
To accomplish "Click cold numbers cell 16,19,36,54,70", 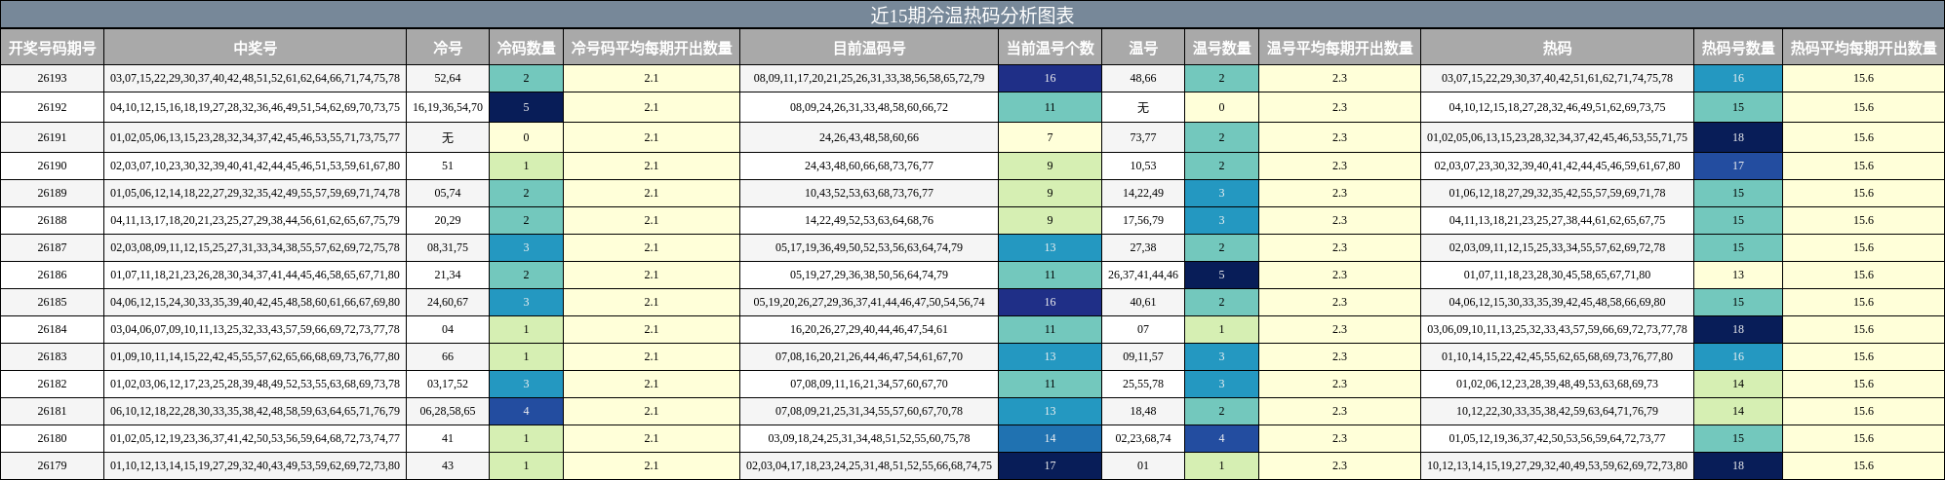I will click(x=447, y=107).
